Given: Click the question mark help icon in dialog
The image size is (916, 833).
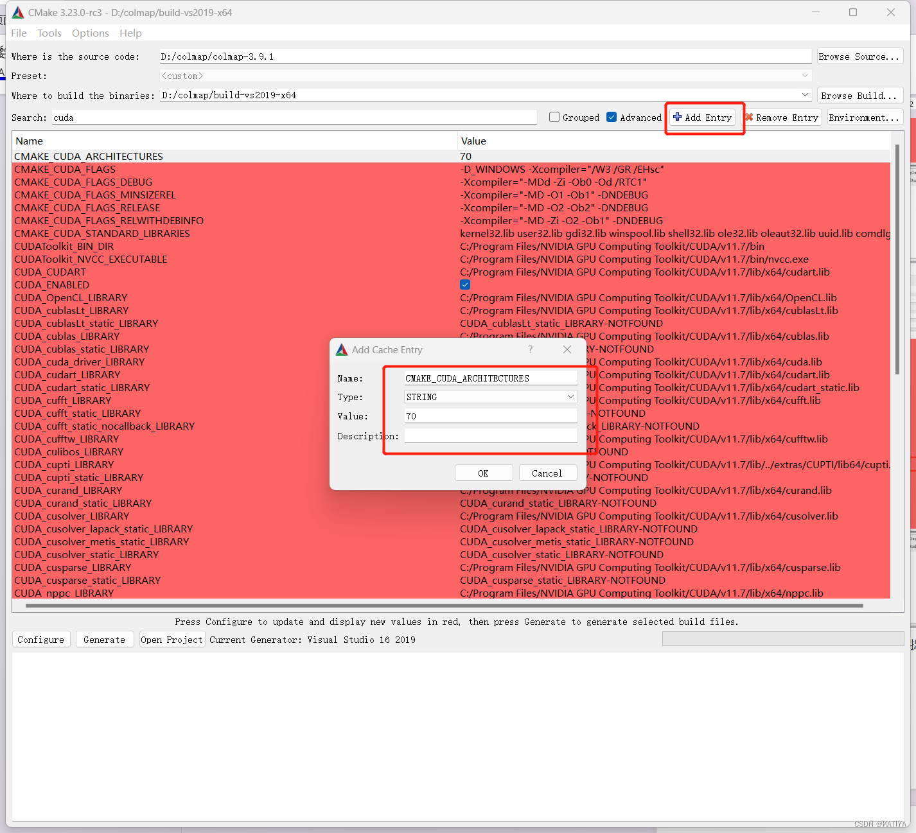Looking at the screenshot, I should (x=530, y=349).
